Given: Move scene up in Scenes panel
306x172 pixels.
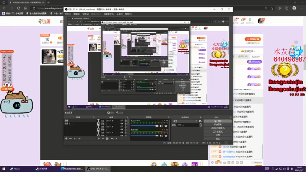Looking at the screenshot, I should (x=75, y=138).
